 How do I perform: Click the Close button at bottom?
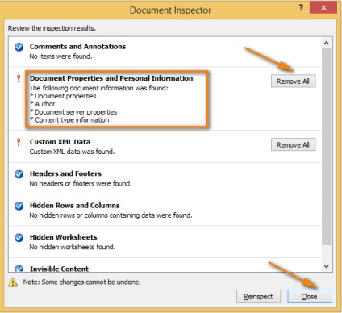pyautogui.click(x=310, y=296)
